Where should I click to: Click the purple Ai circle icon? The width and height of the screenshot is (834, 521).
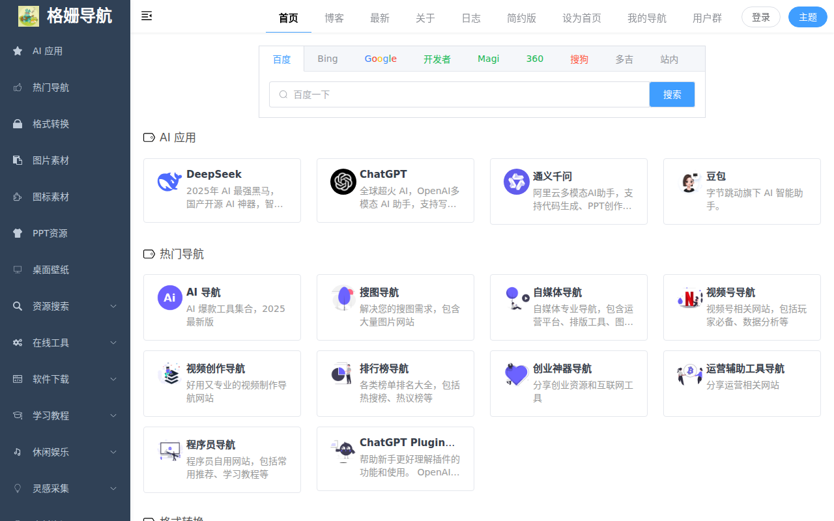pyautogui.click(x=170, y=298)
